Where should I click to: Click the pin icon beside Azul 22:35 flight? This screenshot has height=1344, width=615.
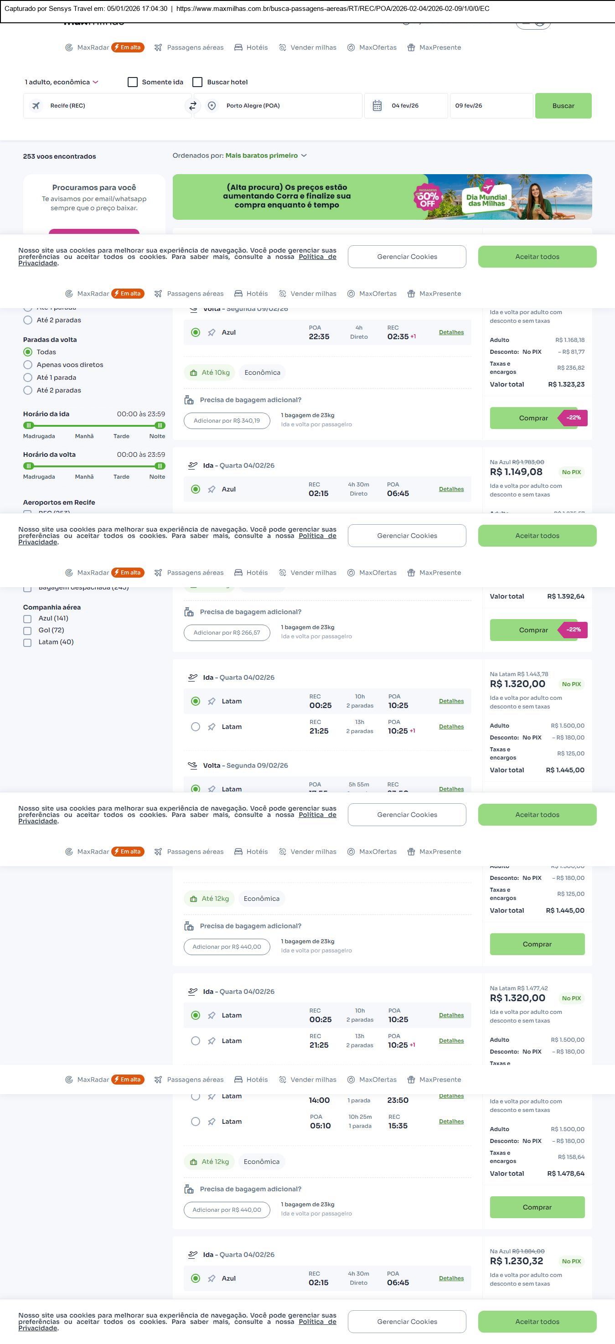[212, 333]
